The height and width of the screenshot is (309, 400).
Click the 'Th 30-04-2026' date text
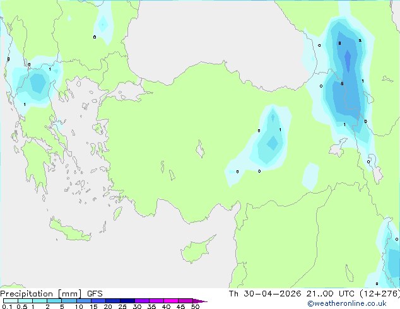pyautogui.click(x=265, y=294)
